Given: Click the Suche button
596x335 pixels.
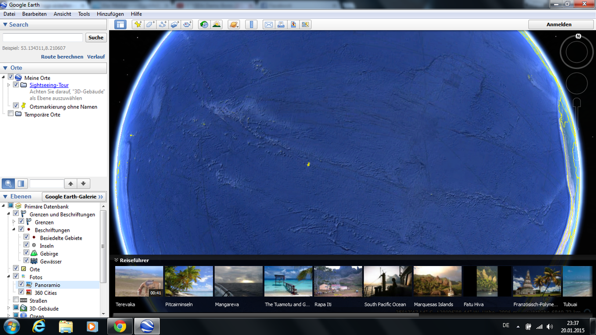Looking at the screenshot, I should click(x=96, y=37).
